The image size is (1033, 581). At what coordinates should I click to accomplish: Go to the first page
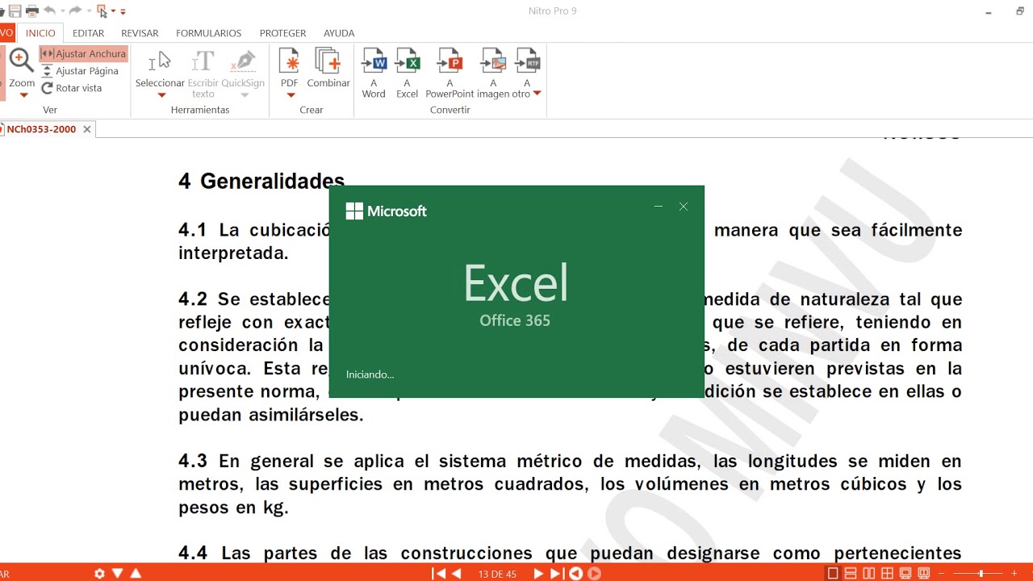coord(439,574)
